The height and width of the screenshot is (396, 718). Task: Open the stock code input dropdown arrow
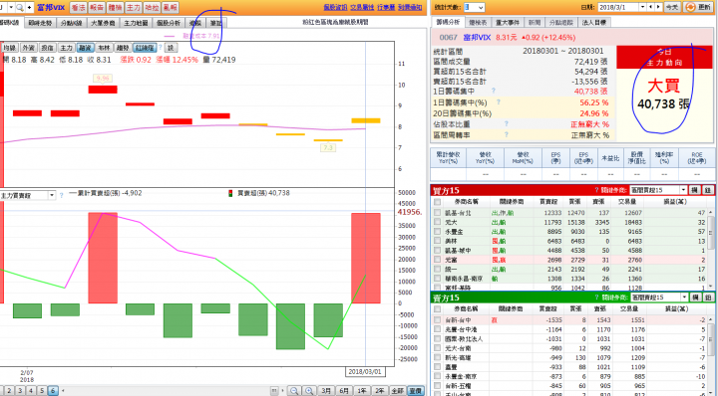(x=11, y=7)
